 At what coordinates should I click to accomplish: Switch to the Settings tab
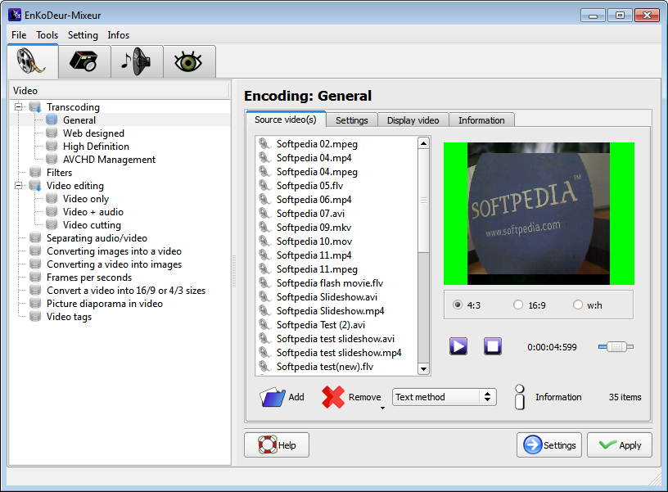click(352, 120)
